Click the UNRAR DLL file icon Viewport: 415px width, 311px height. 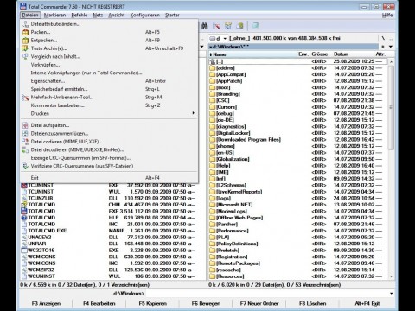click(24, 244)
